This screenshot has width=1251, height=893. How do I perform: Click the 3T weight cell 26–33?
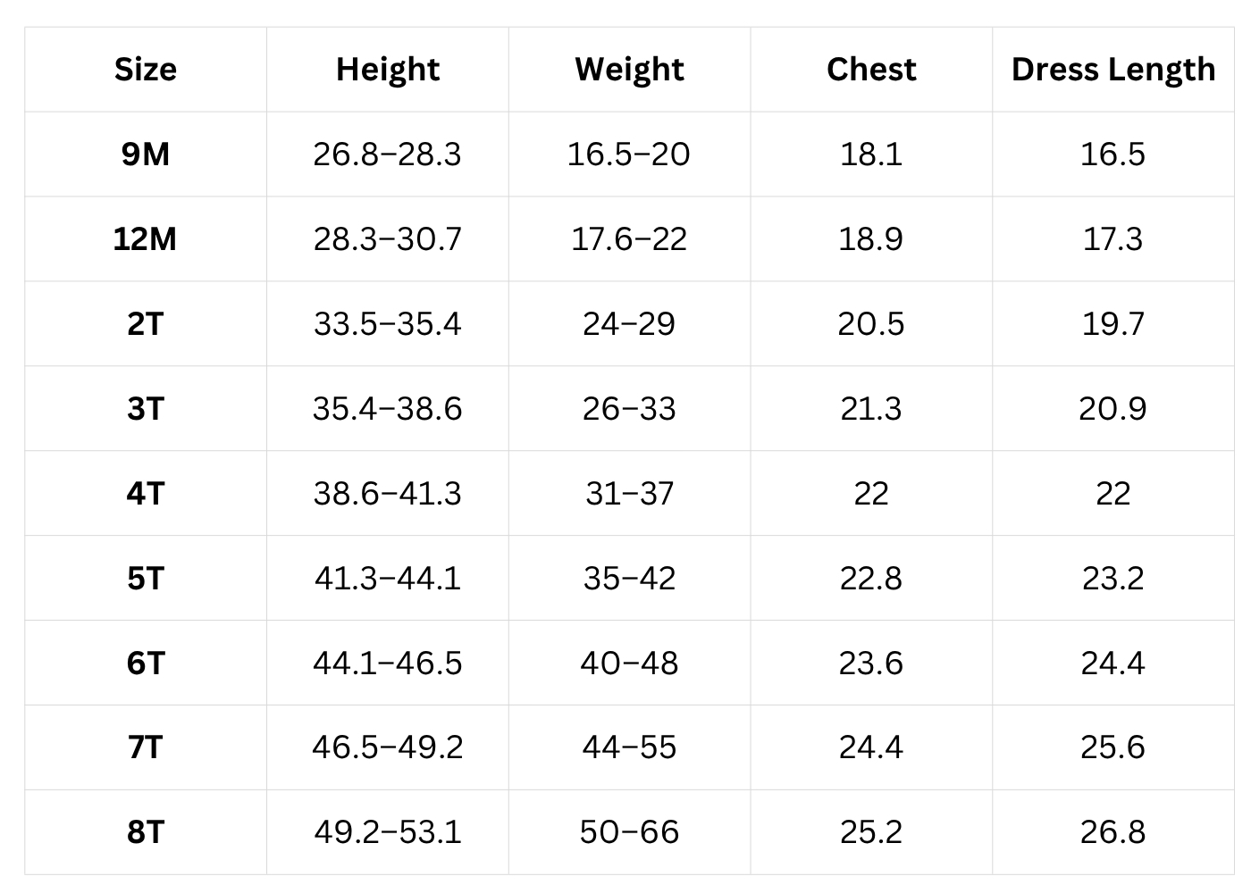(x=629, y=409)
